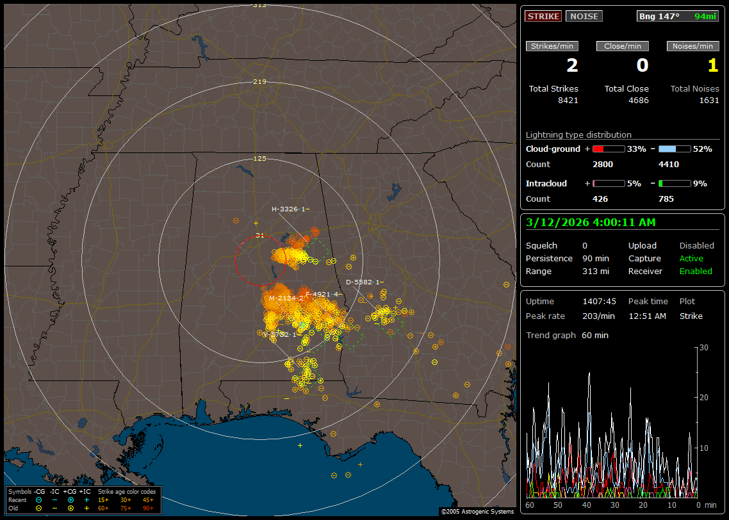Click the STRIKE indicator button

click(543, 16)
